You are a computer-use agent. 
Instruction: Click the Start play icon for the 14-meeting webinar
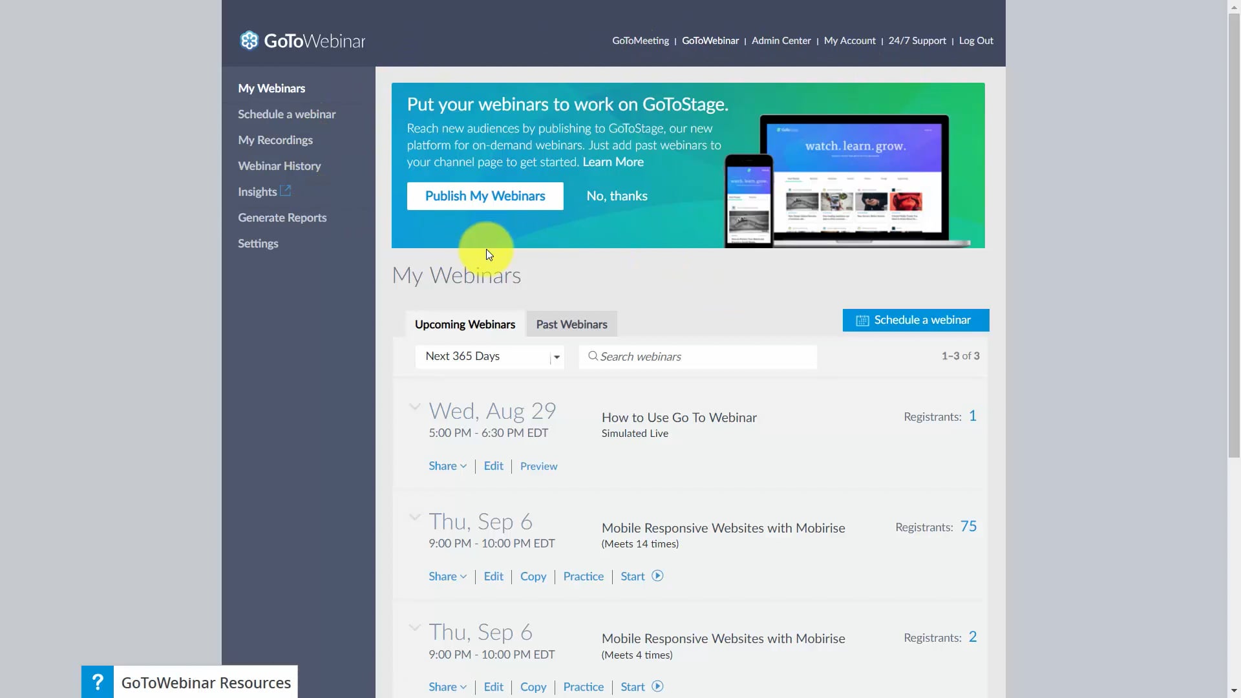pyautogui.click(x=657, y=575)
